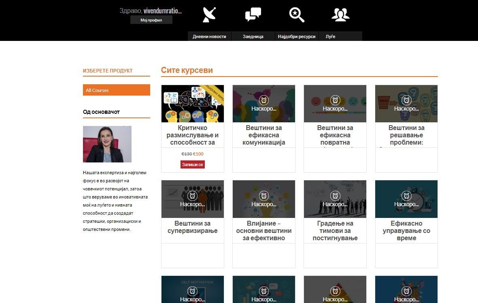The height and width of the screenshot is (303, 478).
Task: Click the magnifier star best resources icon
Action: pos(297,15)
